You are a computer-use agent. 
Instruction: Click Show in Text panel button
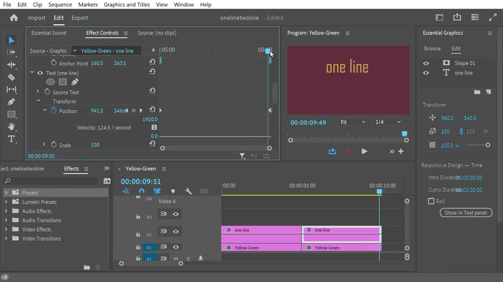point(466,213)
